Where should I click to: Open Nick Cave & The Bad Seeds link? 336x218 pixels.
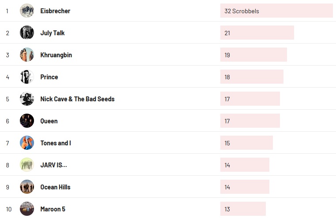(x=77, y=99)
